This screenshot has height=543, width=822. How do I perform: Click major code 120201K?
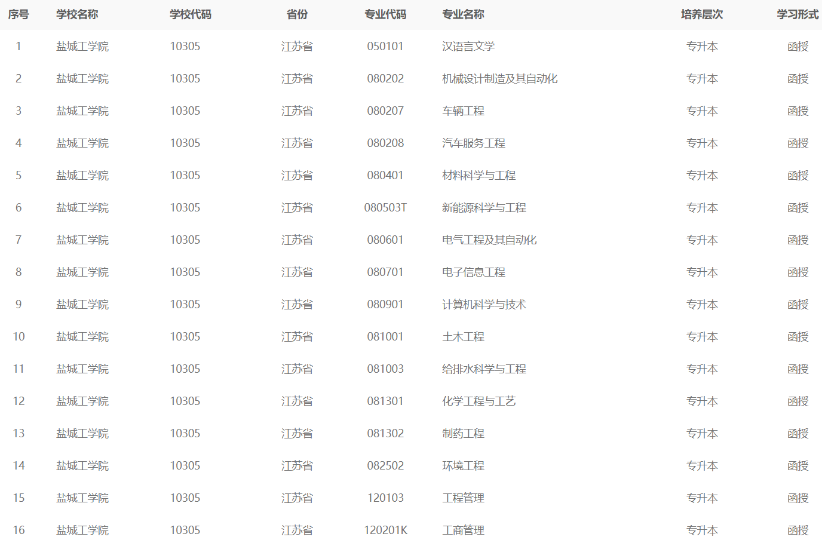click(x=385, y=530)
